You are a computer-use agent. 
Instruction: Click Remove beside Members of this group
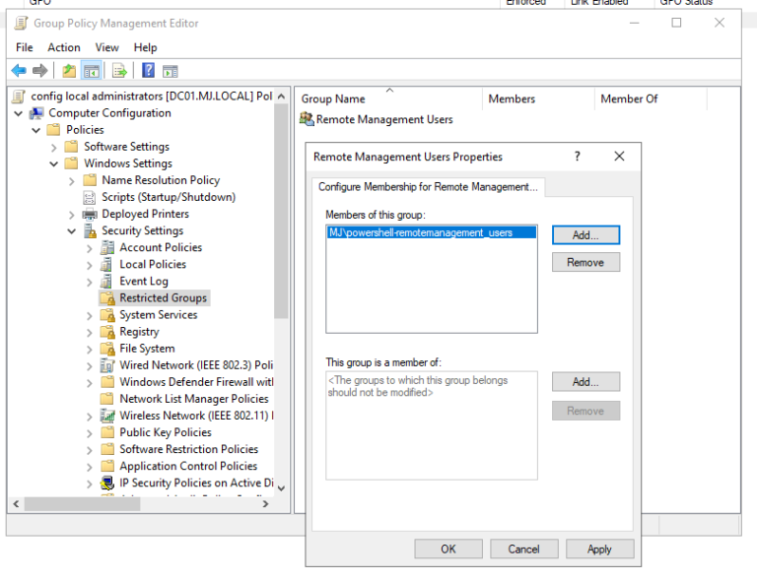[x=585, y=263]
